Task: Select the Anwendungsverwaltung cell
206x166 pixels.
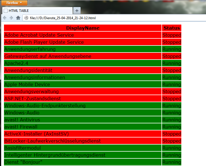Action: 83,91
